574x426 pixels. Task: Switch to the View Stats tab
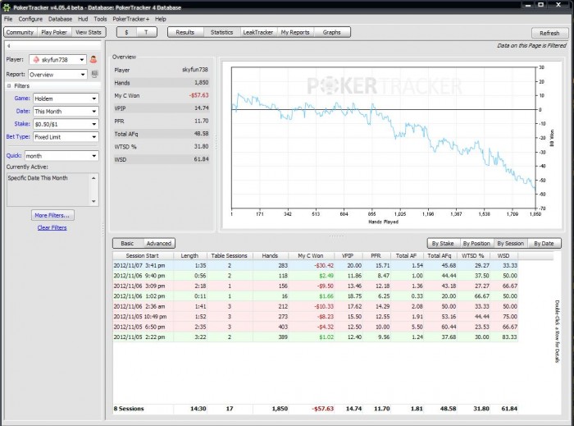tap(89, 32)
